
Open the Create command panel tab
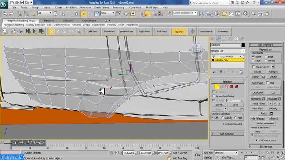212,39
